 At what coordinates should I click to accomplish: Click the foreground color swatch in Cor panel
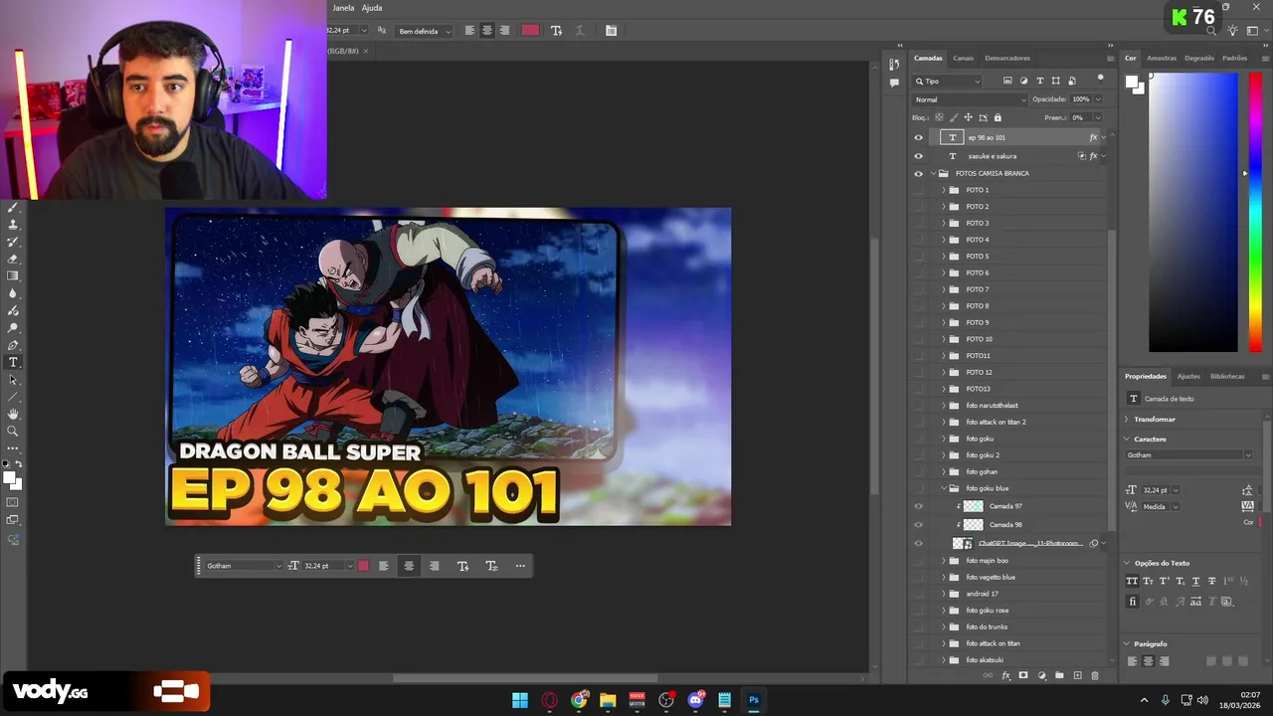(1133, 83)
